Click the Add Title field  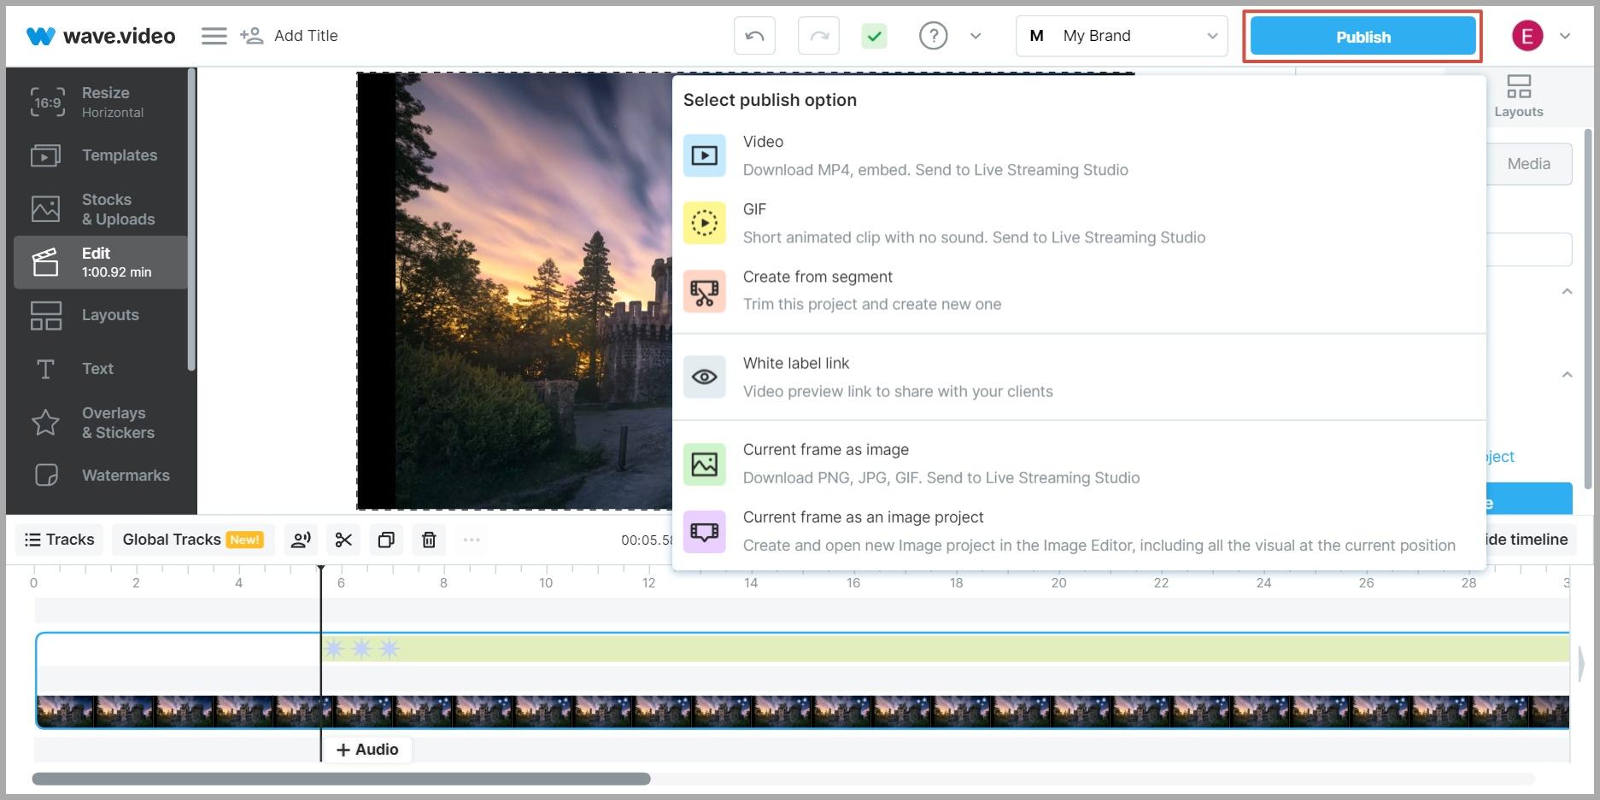tap(306, 36)
